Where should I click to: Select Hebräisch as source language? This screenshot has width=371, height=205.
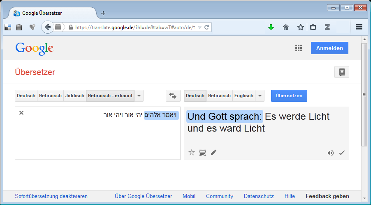pos(50,96)
